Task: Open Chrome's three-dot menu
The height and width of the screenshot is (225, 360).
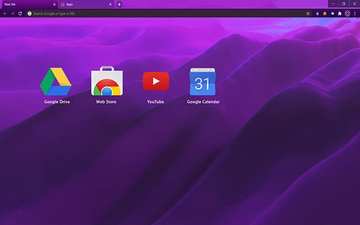Action: [x=355, y=13]
